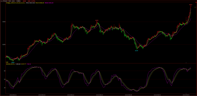Open the MA indicator parameters dropdown arrow
The height and width of the screenshot is (96, 197).
[x=25, y=3]
